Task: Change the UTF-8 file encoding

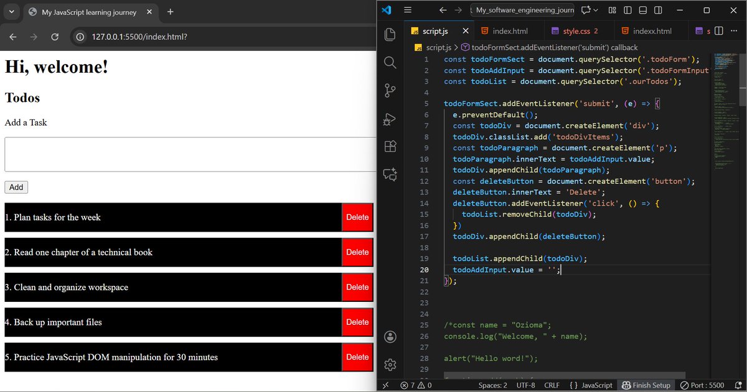Action: point(525,385)
